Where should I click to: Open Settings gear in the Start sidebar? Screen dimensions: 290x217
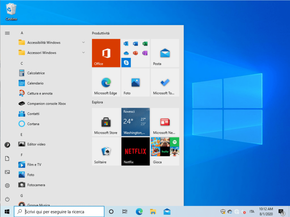pos(7,186)
